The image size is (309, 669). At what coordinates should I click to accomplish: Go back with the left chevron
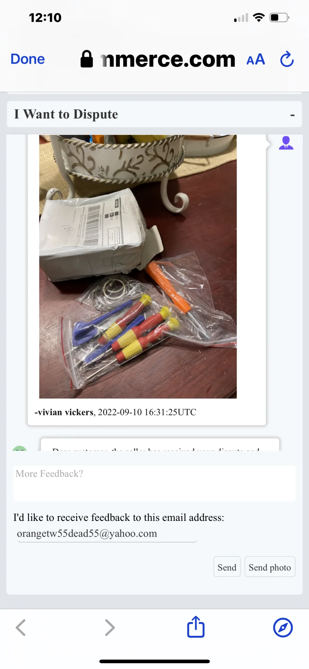[21, 628]
